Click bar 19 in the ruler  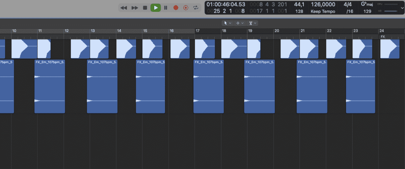(250, 31)
